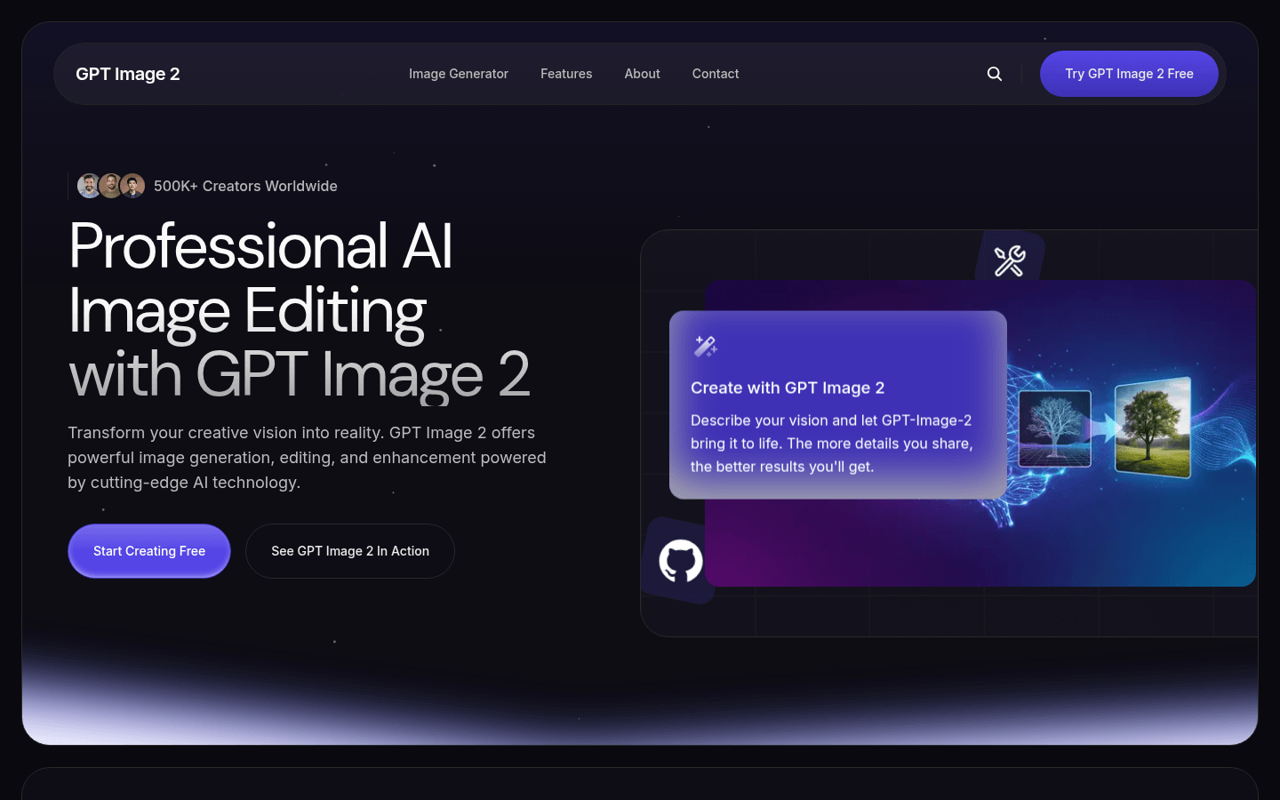Click Try GPT Image 2 Free
1280x800 pixels.
point(1129,74)
